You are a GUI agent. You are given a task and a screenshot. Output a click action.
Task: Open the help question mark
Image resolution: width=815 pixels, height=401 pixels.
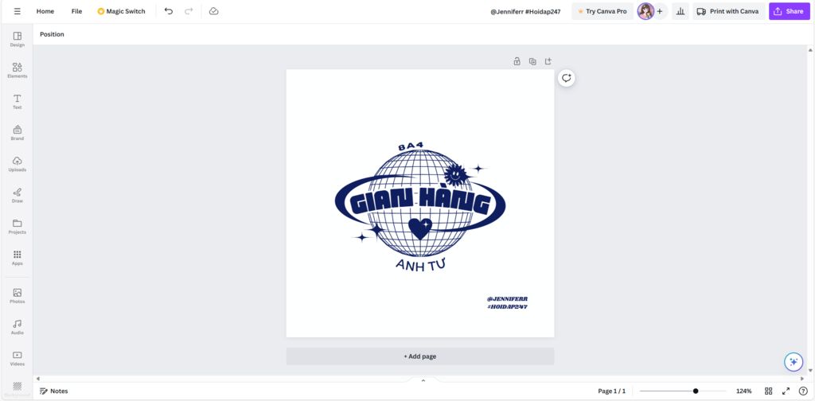tap(803, 391)
